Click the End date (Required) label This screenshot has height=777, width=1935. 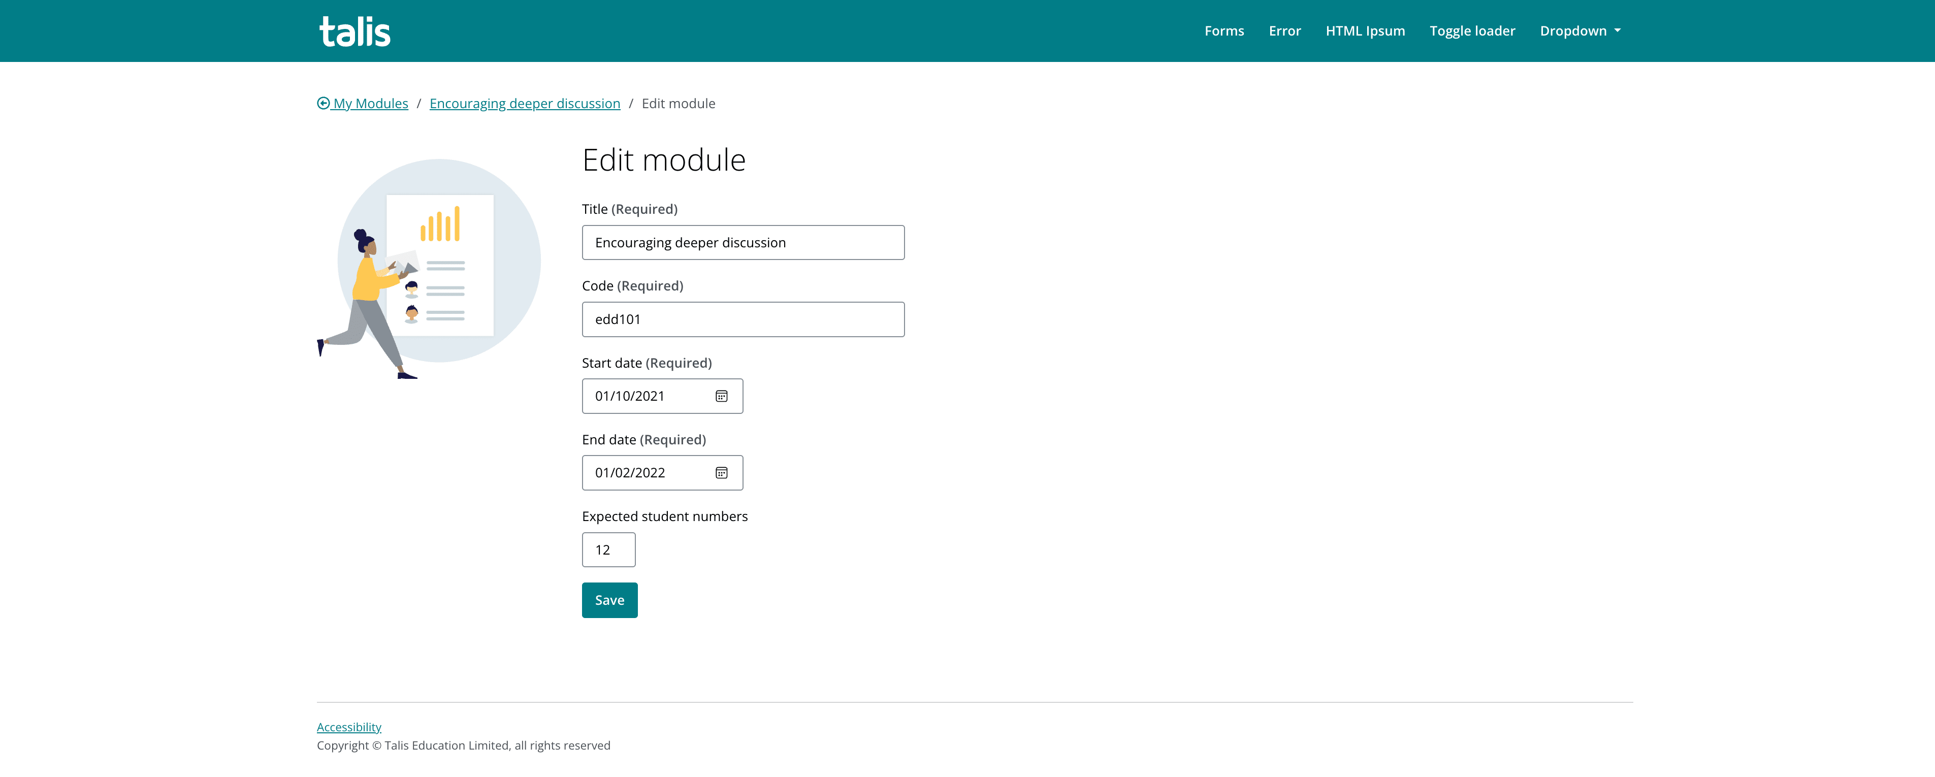click(x=644, y=440)
